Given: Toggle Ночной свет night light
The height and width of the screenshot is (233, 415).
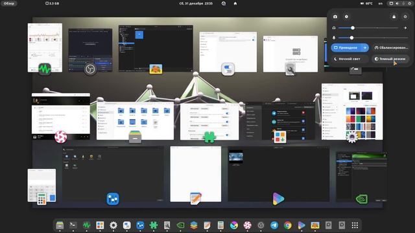Looking at the screenshot, I should (x=350, y=59).
